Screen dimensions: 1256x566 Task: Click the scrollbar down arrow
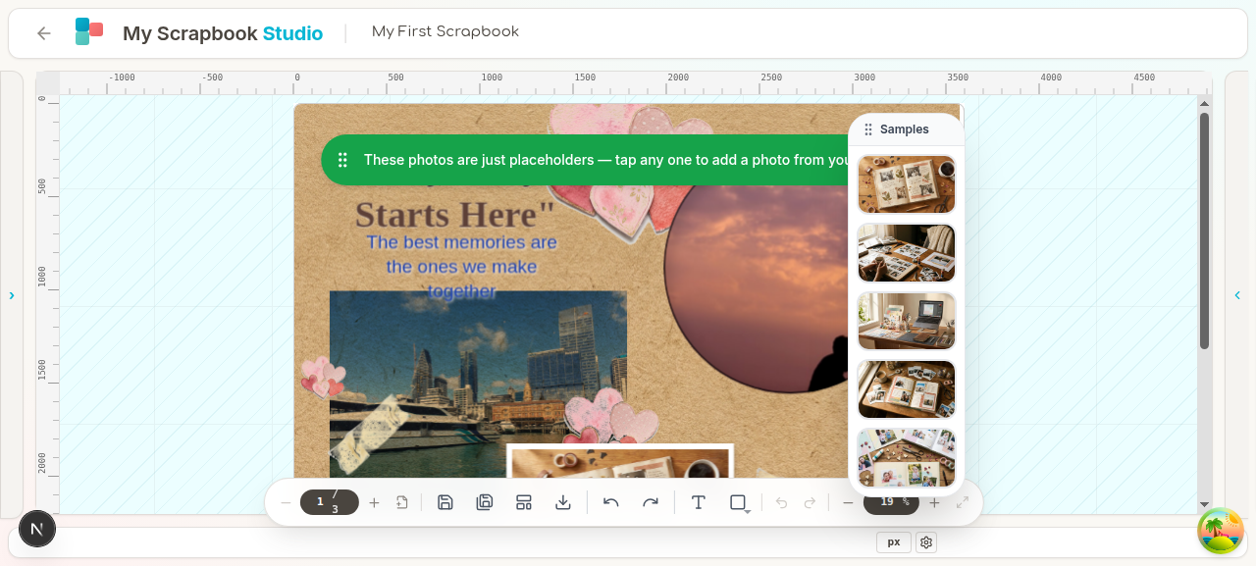tap(1204, 504)
